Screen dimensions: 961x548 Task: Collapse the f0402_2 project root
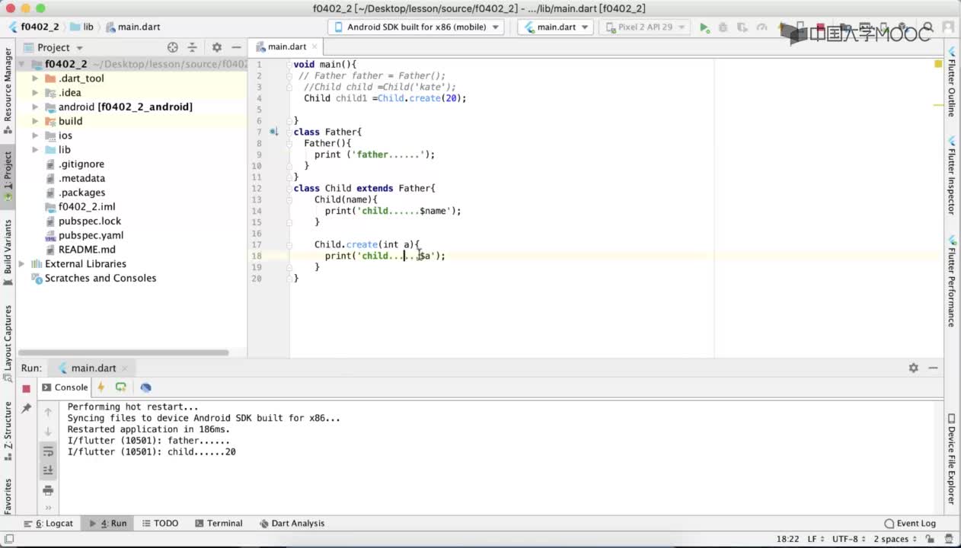[21, 65]
